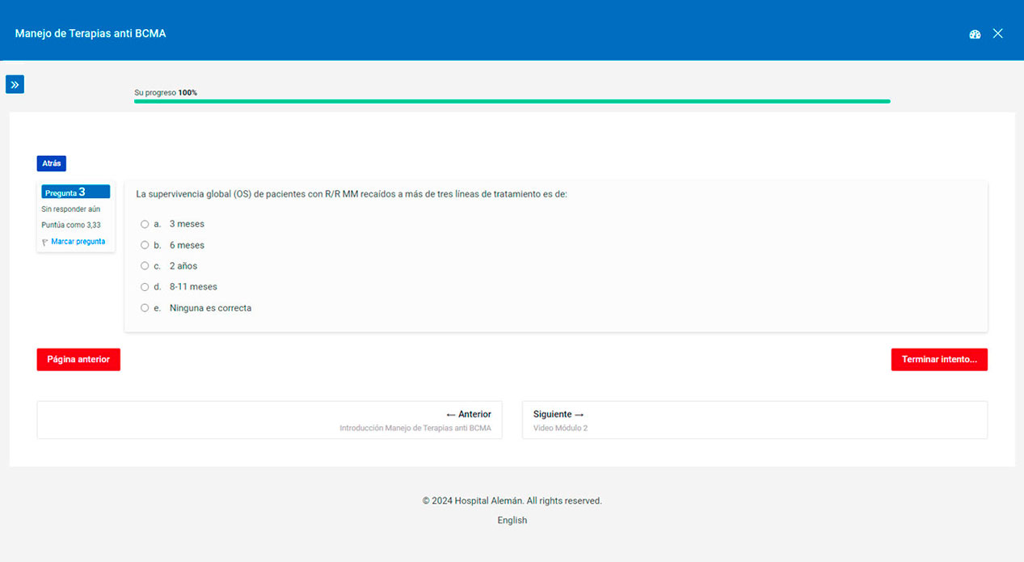Screen dimensions: 1024x562
Task: Select option e. Ninguna es correcta
Action: pyautogui.click(x=145, y=308)
